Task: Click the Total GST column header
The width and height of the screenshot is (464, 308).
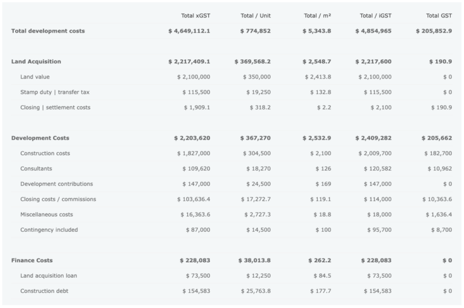Action: point(439,15)
